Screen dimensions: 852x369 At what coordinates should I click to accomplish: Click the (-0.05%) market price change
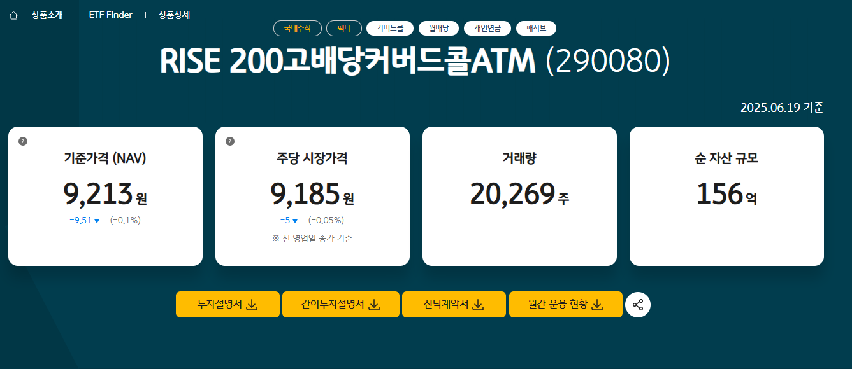click(x=326, y=221)
